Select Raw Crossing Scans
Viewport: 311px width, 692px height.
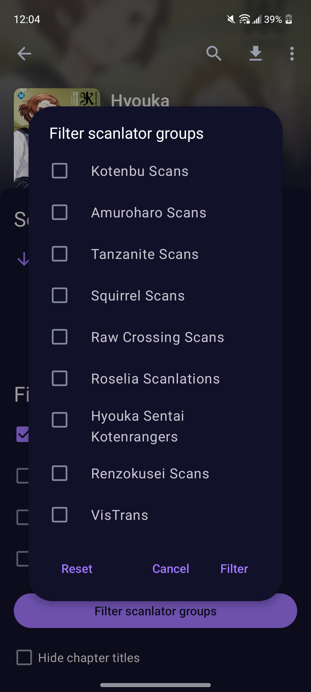[x=59, y=337]
